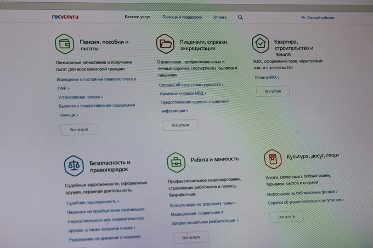Select text Отраслевые, профессиональные и личные справки

[197, 68]
